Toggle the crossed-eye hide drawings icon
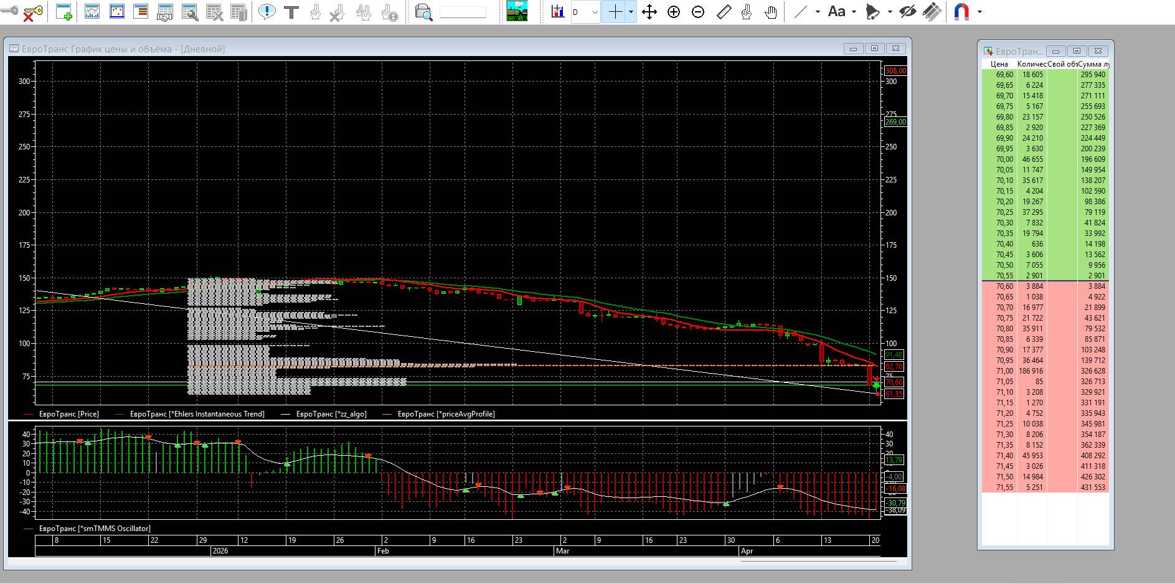 908,12
